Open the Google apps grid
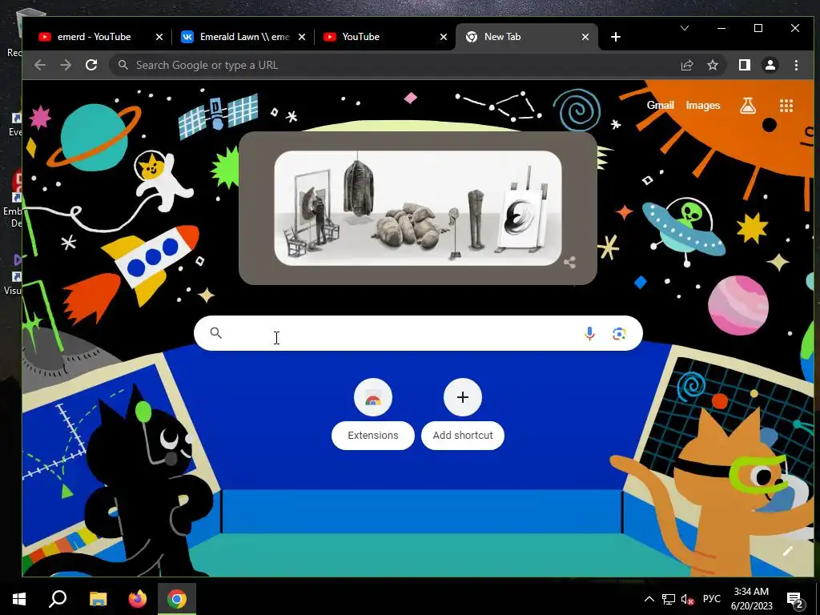This screenshot has height=615, width=820. pyautogui.click(x=786, y=106)
